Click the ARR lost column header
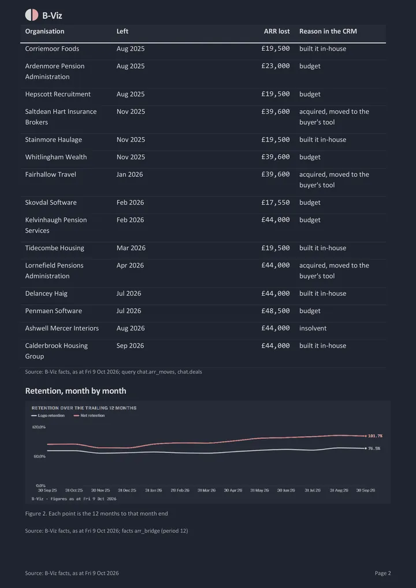 pyautogui.click(x=277, y=31)
